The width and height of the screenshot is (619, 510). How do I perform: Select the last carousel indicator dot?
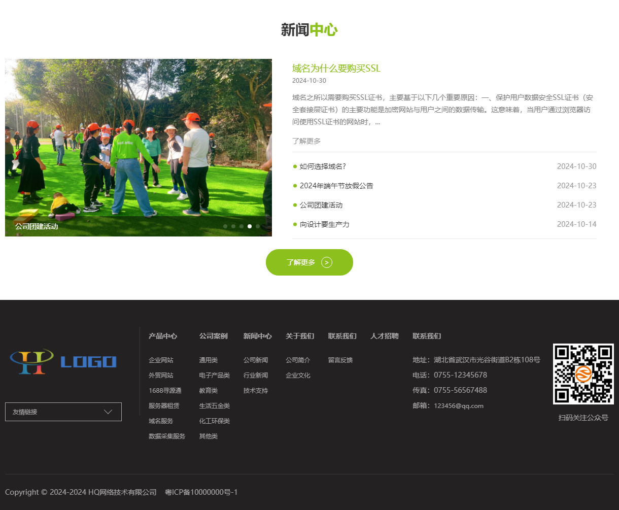click(x=258, y=226)
